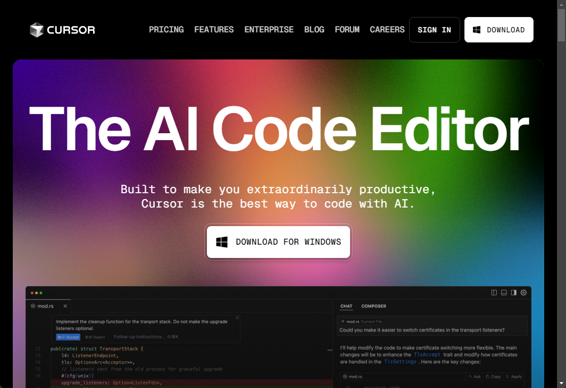This screenshot has height=388, width=566.
Task: Open the editor settings gear icon
Action: pyautogui.click(x=524, y=292)
